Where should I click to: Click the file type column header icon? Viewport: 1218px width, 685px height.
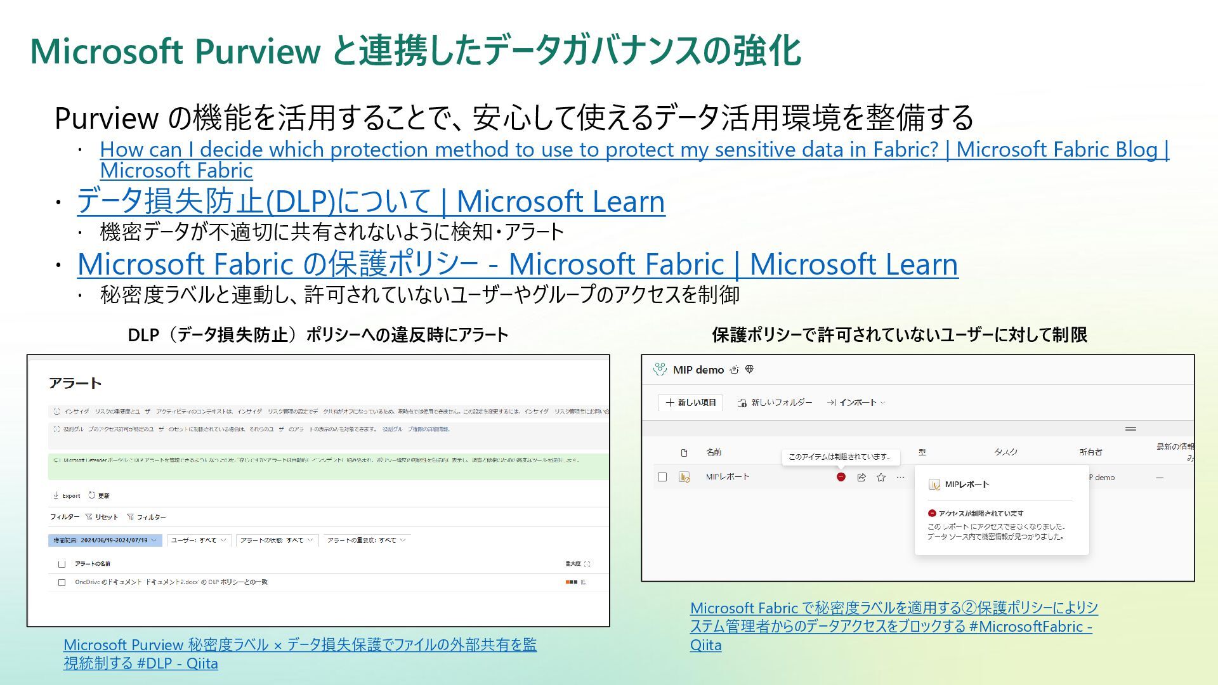click(x=684, y=453)
